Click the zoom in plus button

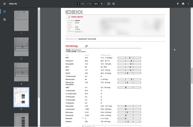(102, 4)
